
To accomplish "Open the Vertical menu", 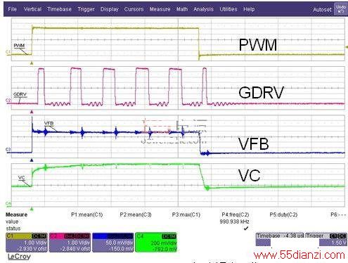I will [32, 9].
